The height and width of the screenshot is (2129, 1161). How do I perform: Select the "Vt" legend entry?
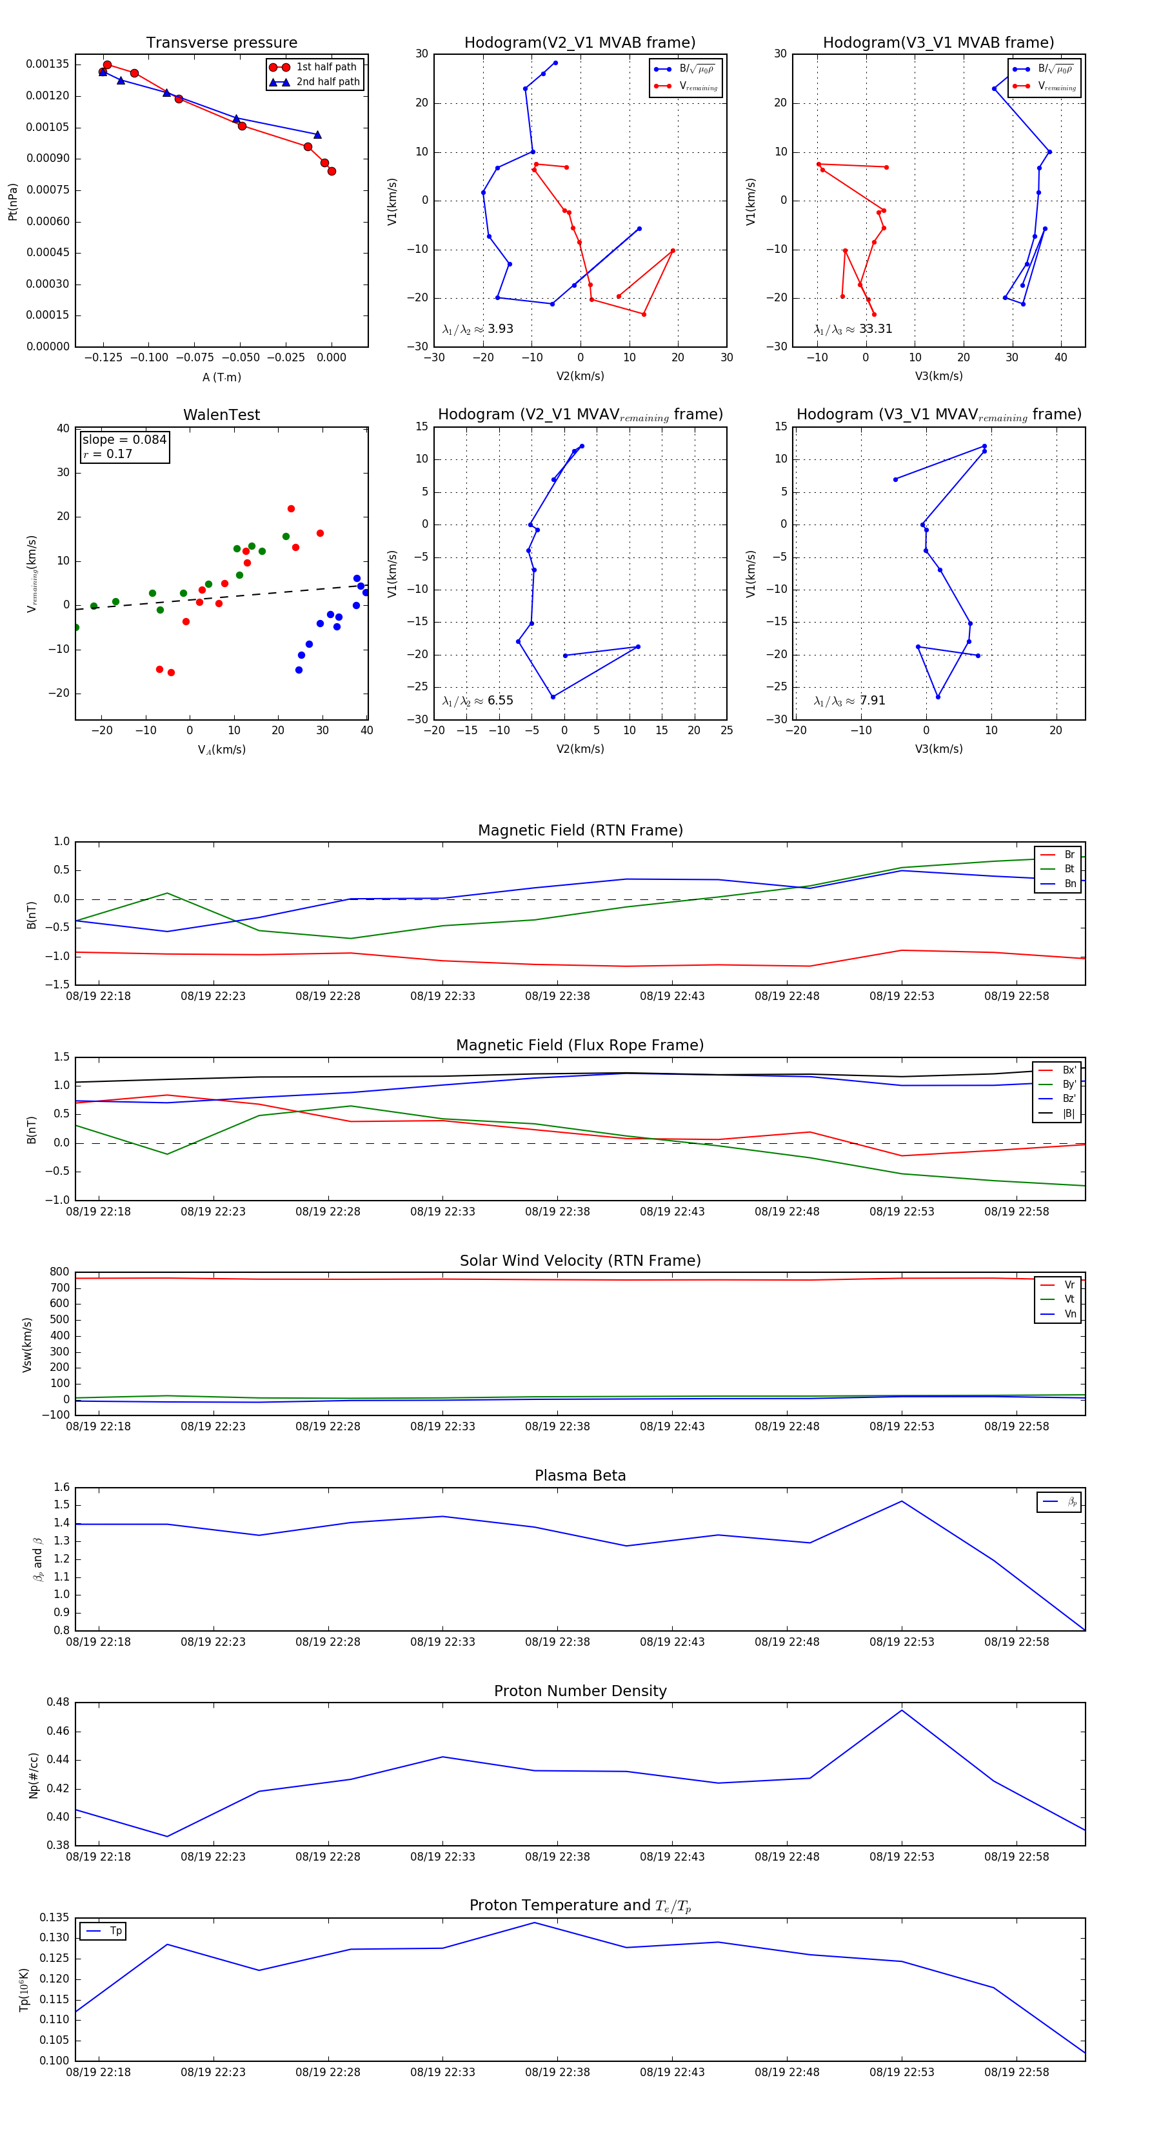click(1058, 1299)
